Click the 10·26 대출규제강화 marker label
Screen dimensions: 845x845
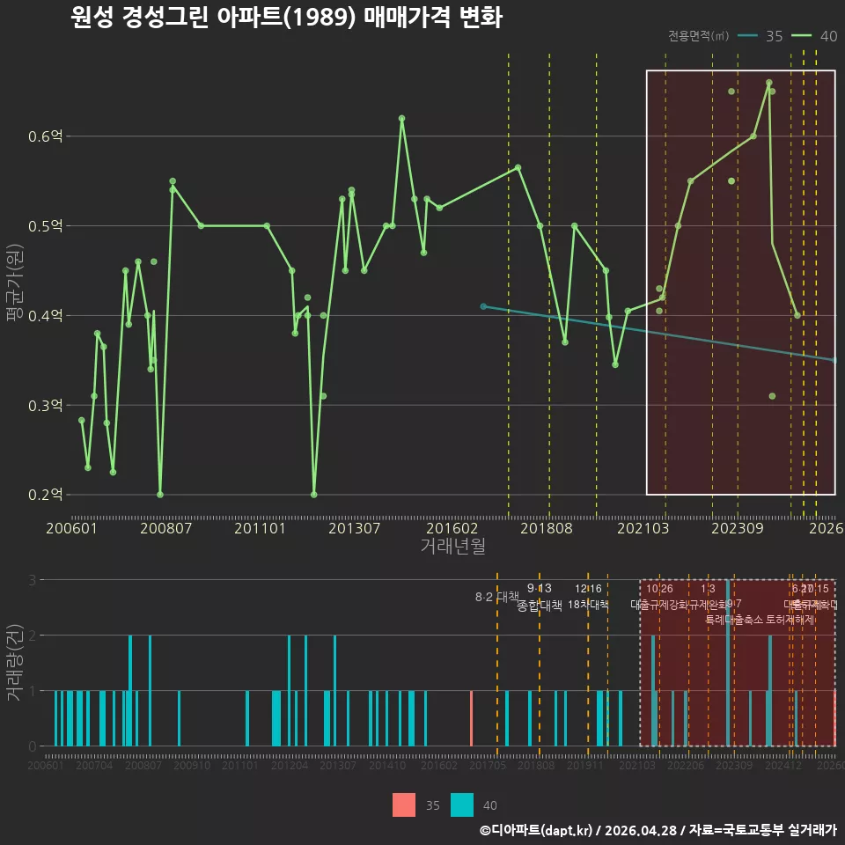[659, 597]
